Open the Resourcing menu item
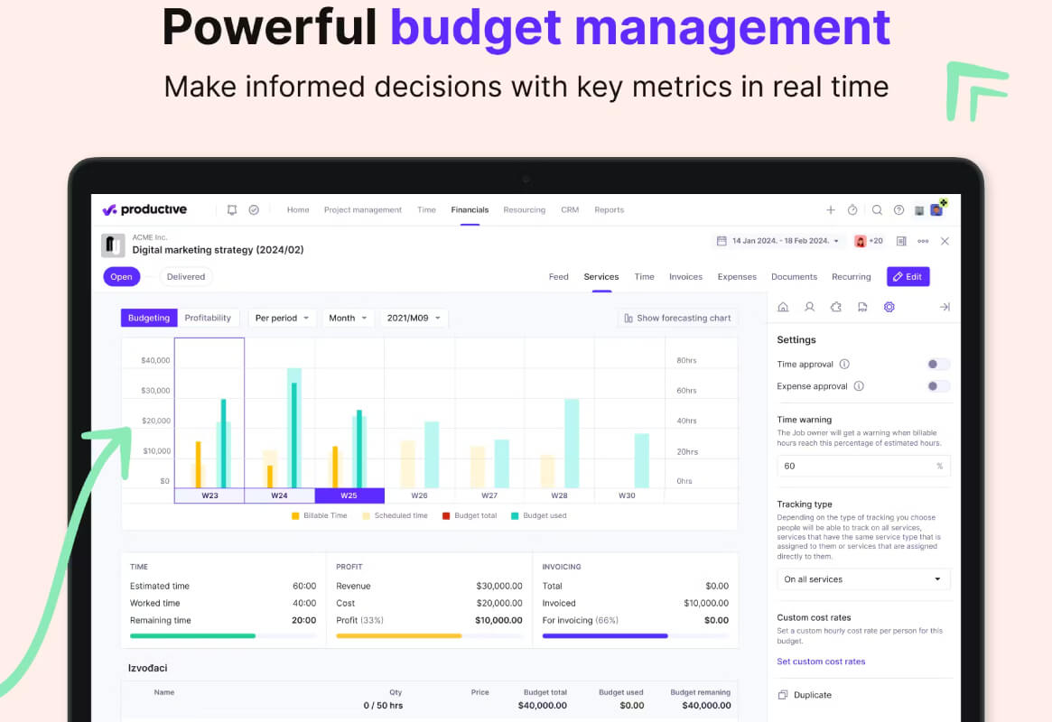This screenshot has height=722, width=1052. coord(524,209)
